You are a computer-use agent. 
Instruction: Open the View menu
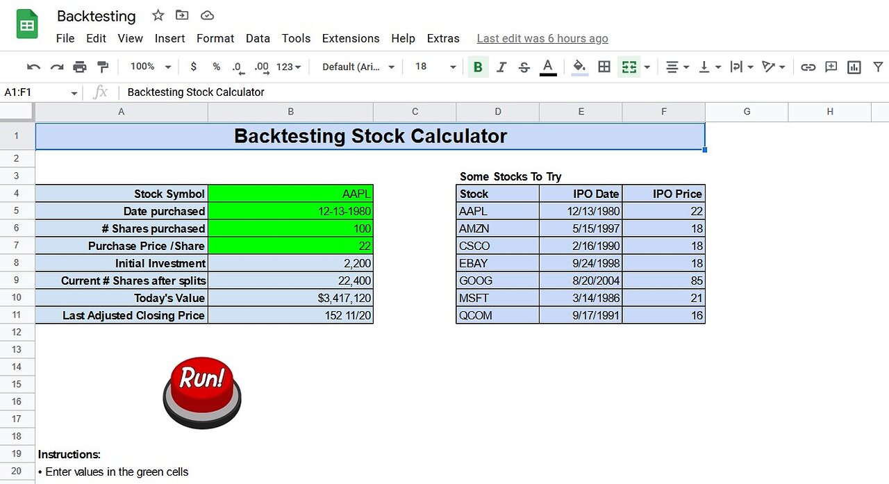click(130, 38)
